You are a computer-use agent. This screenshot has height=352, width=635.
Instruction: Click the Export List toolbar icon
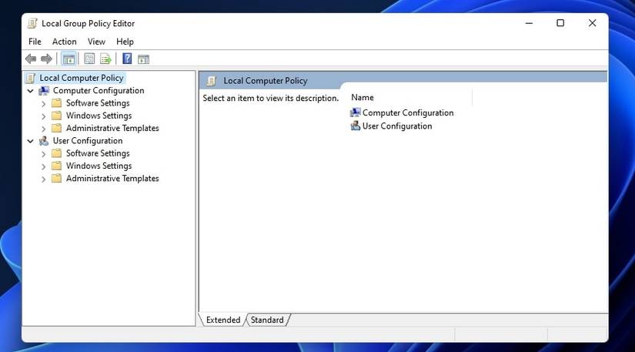click(105, 59)
